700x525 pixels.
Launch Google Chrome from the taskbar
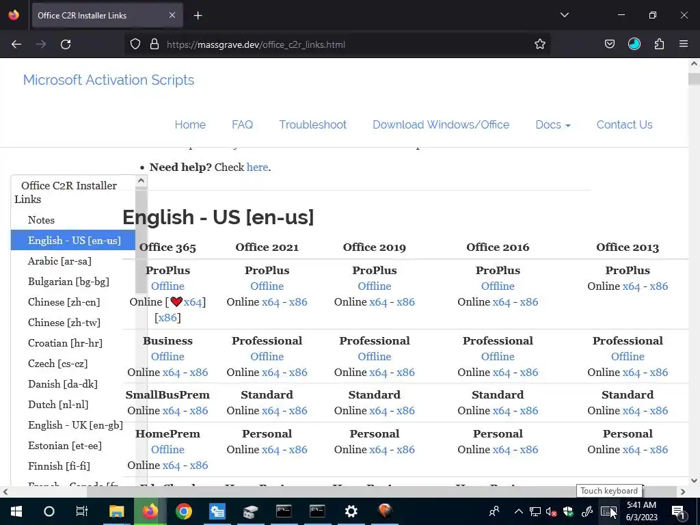[x=183, y=511]
